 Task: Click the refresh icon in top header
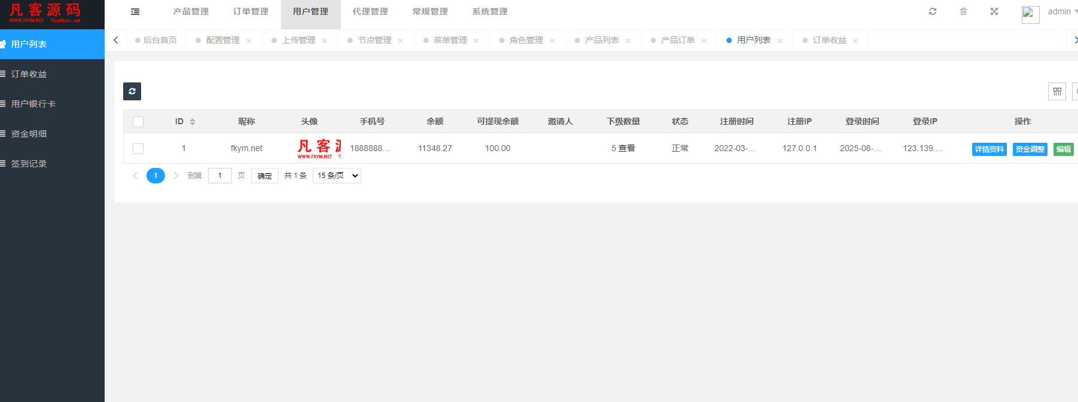point(932,12)
